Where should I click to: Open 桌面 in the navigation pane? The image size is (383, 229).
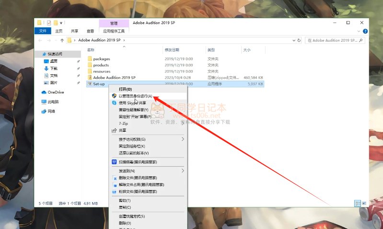54,61
